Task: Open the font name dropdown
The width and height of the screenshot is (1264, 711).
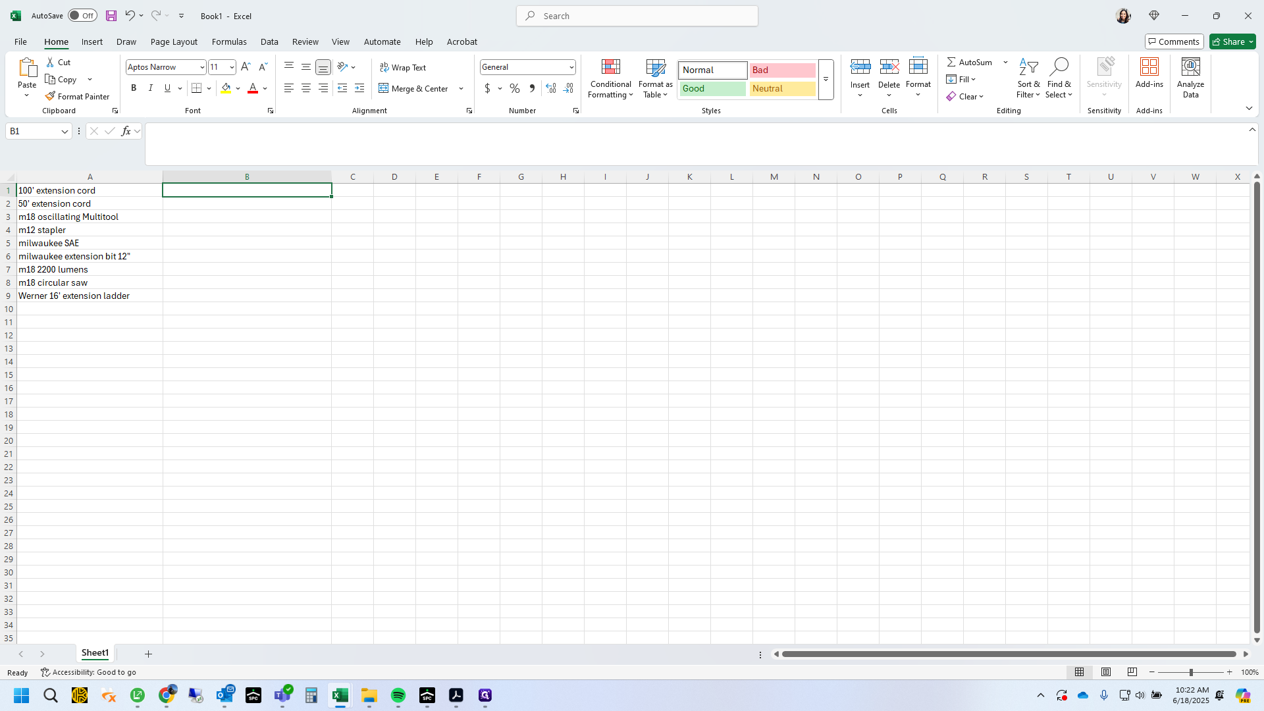Action: coord(202,67)
